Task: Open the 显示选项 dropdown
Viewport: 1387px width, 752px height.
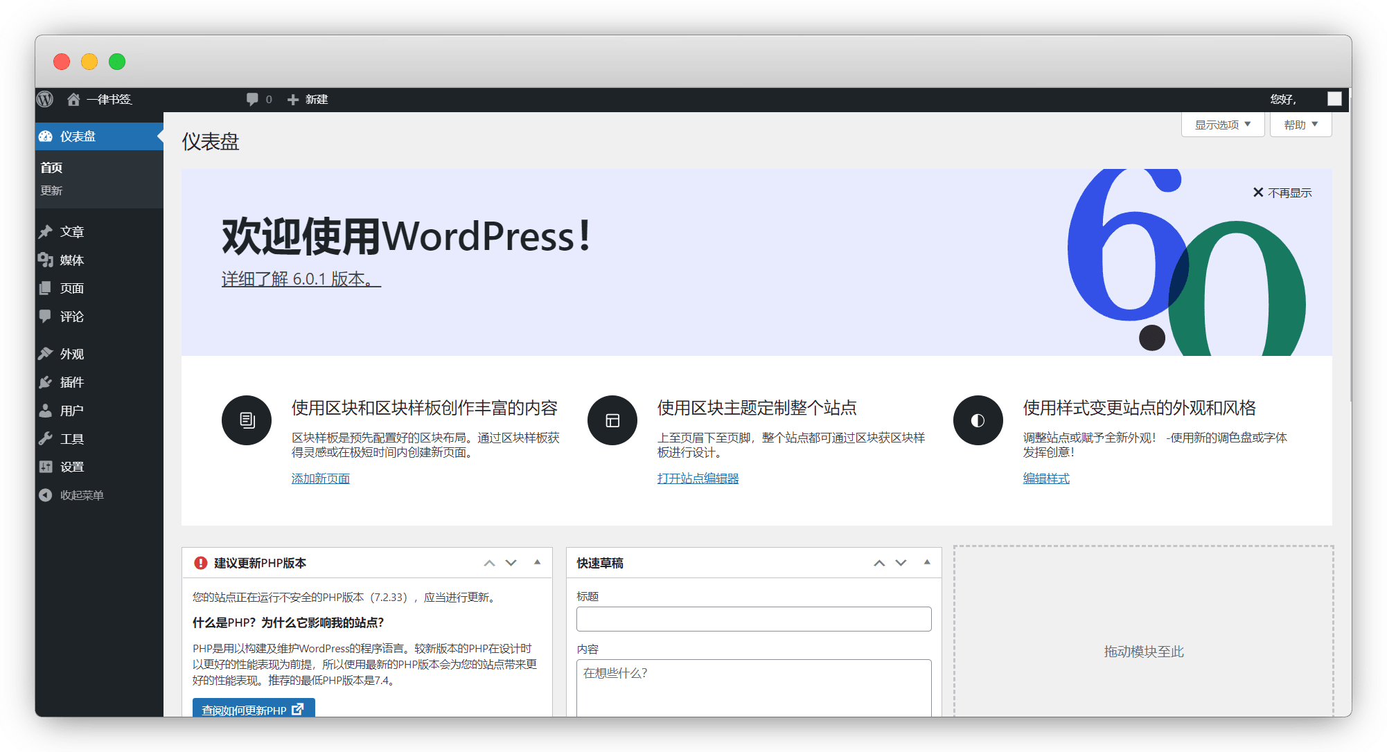Action: 1223,125
